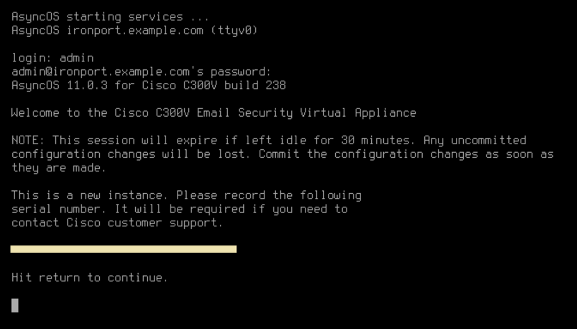Click the 'AsyncOS 11.0.3' version text
The image size is (577, 329).
click(x=60, y=85)
